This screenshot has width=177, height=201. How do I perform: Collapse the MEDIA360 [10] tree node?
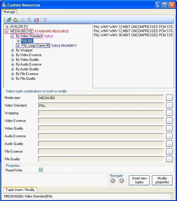[7, 31]
